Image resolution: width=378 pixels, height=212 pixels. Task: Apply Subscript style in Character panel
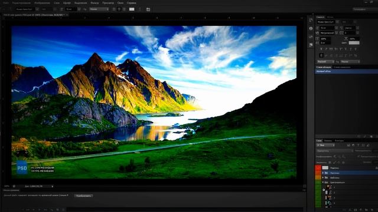point(346,49)
